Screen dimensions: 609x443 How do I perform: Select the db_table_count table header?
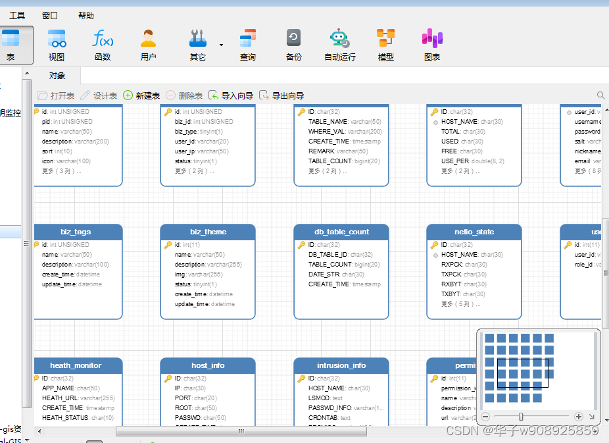(x=341, y=232)
